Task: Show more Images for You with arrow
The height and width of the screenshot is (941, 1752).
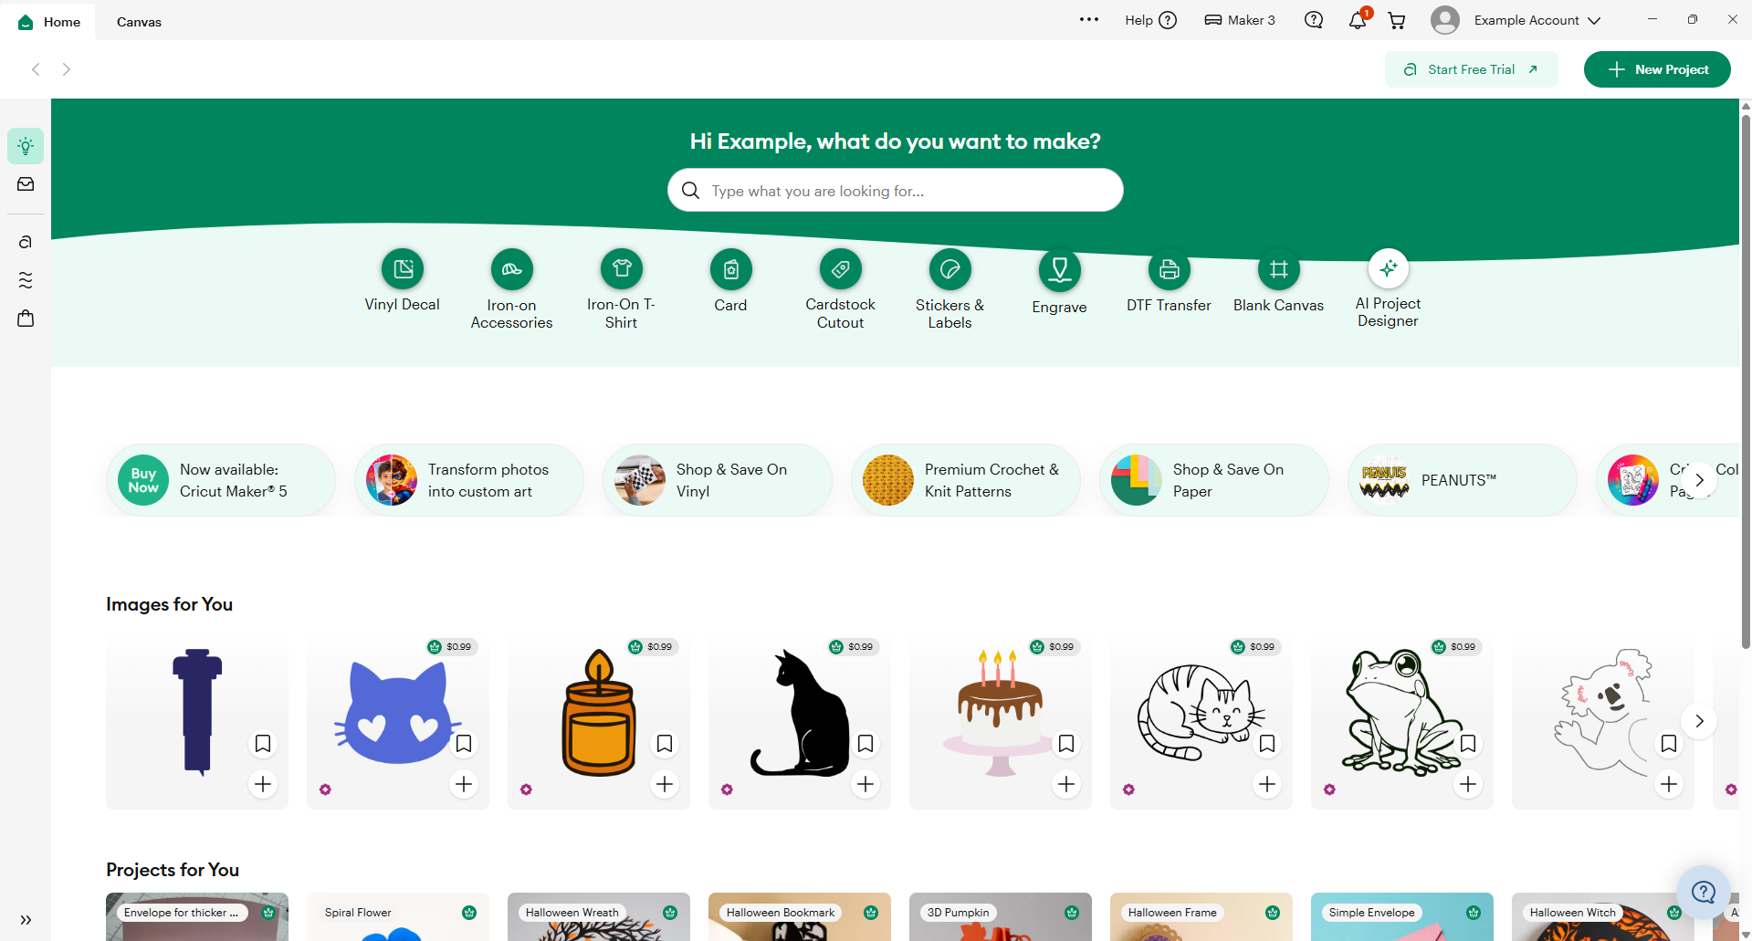Action: pos(1699,721)
